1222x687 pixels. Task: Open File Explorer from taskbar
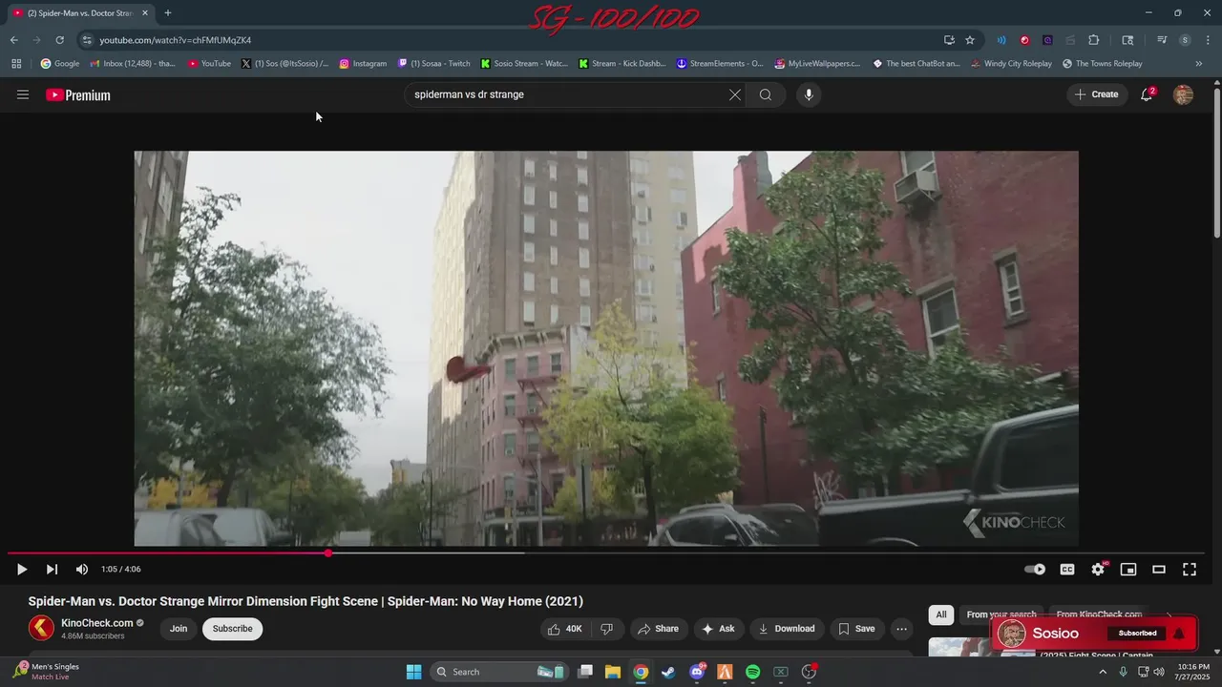pyautogui.click(x=613, y=672)
